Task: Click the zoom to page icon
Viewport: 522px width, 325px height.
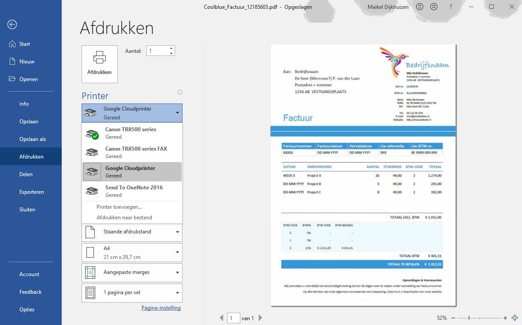Action: [515, 318]
